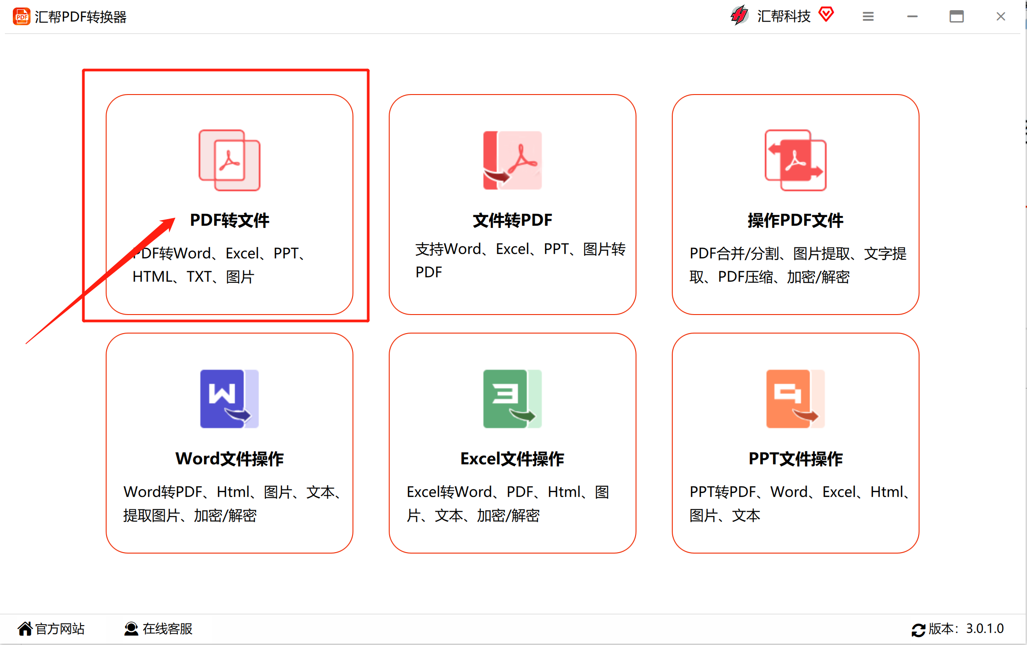The image size is (1027, 645).
Task: Close the 汇帮PDF转换器 window
Action: pos(1001,17)
